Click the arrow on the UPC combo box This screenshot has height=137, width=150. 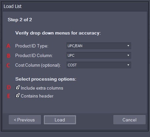click(128, 55)
